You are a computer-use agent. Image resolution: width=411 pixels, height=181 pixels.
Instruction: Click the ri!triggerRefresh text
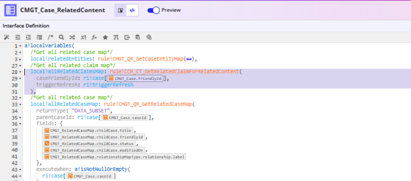(x=108, y=85)
